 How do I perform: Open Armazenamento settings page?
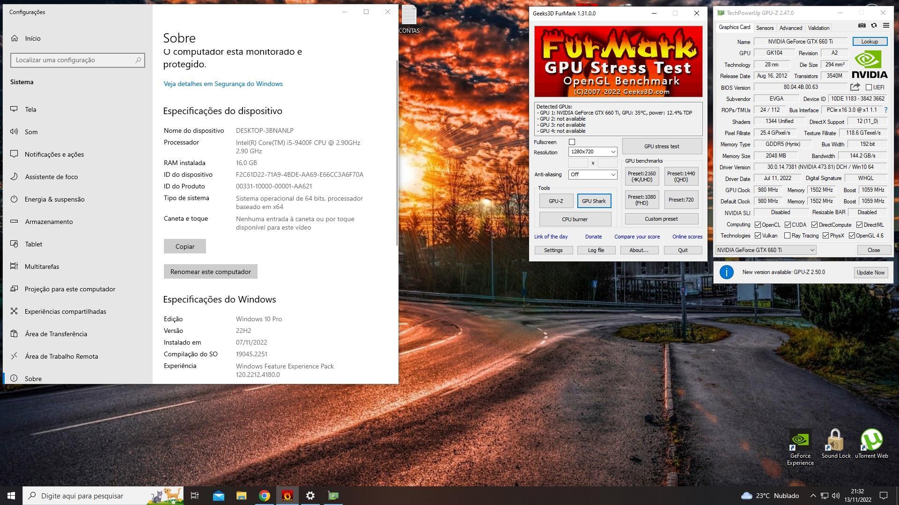point(77,222)
